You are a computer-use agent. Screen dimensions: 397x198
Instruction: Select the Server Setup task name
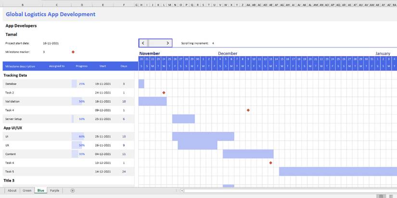pos(13,119)
